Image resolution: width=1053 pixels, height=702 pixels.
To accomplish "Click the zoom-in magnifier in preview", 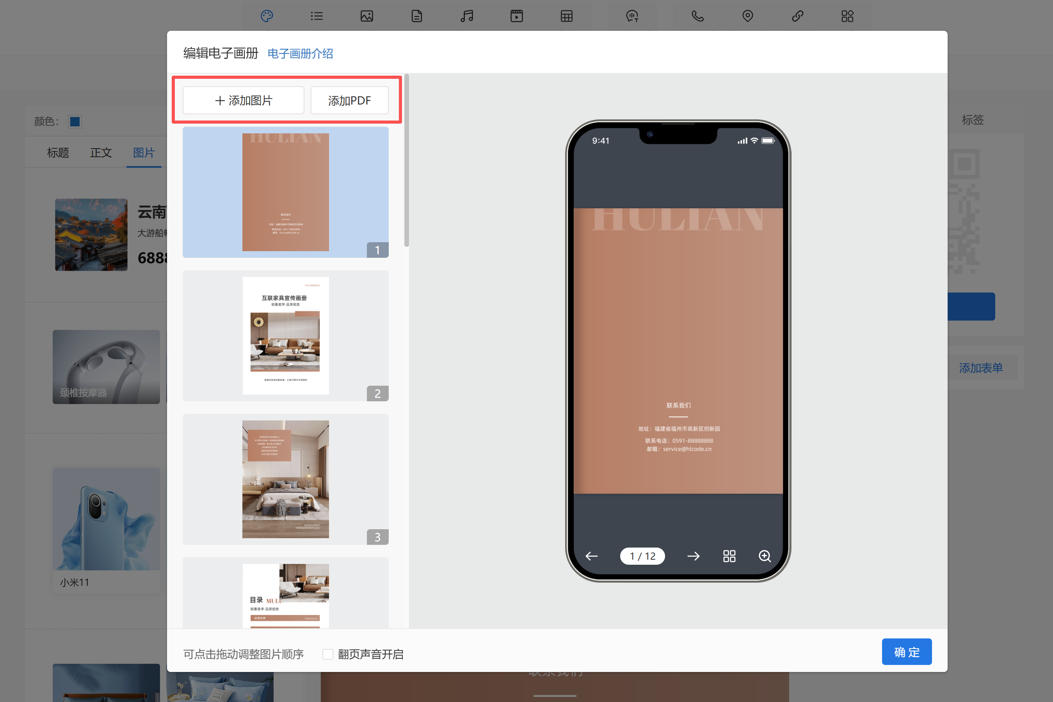I will (765, 556).
